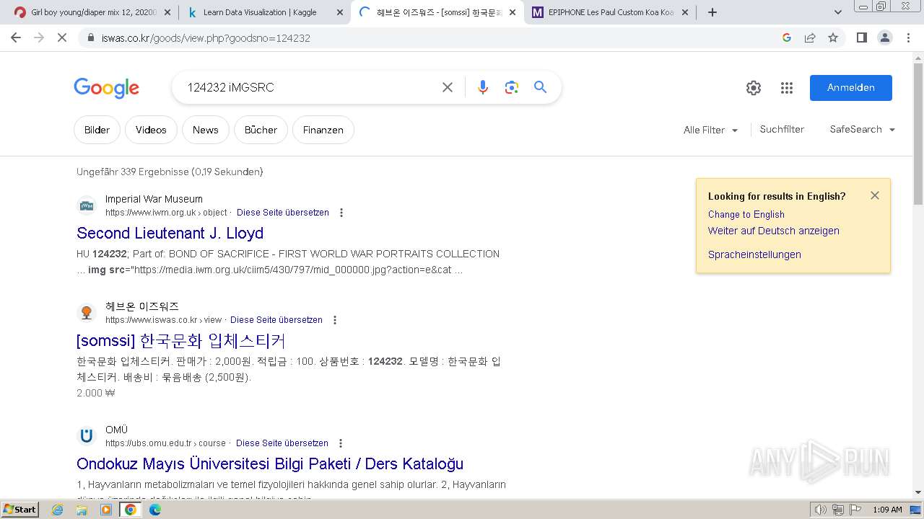Start voice search with microphone icon
Screen dimensions: 924x519
tap(483, 87)
